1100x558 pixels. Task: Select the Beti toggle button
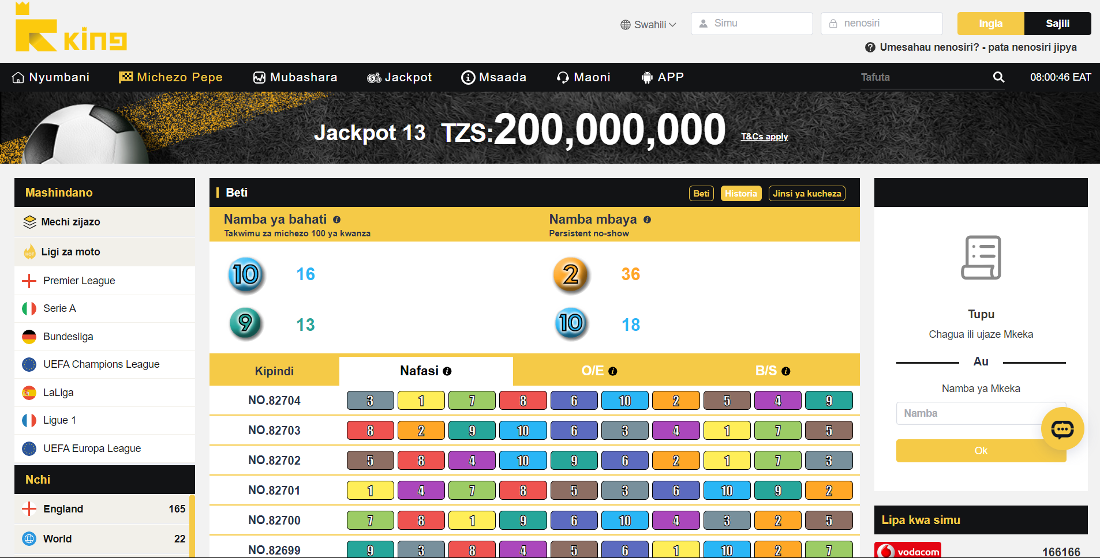[701, 194]
